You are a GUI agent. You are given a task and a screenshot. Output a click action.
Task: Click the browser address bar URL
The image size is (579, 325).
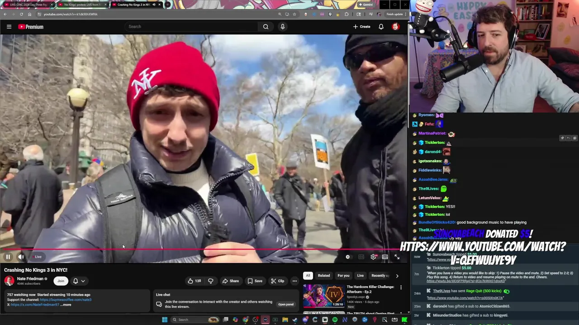tap(71, 14)
